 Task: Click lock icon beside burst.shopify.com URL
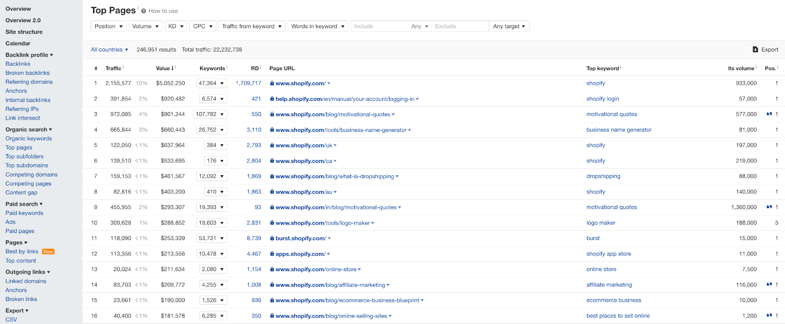(272, 238)
